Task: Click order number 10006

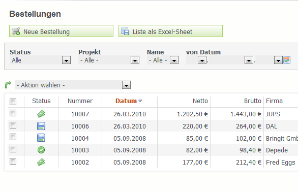Action: (80, 126)
